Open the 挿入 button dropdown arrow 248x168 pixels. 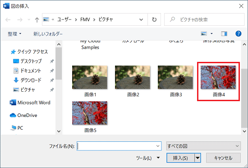(x=197, y=158)
